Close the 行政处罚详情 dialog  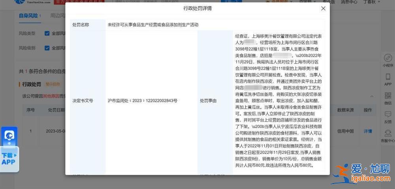click(323, 9)
